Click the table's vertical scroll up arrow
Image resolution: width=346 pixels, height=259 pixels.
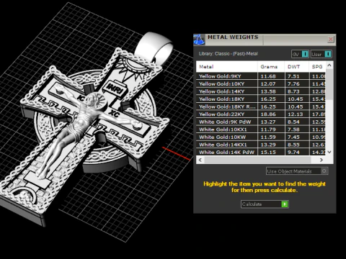[329, 65]
